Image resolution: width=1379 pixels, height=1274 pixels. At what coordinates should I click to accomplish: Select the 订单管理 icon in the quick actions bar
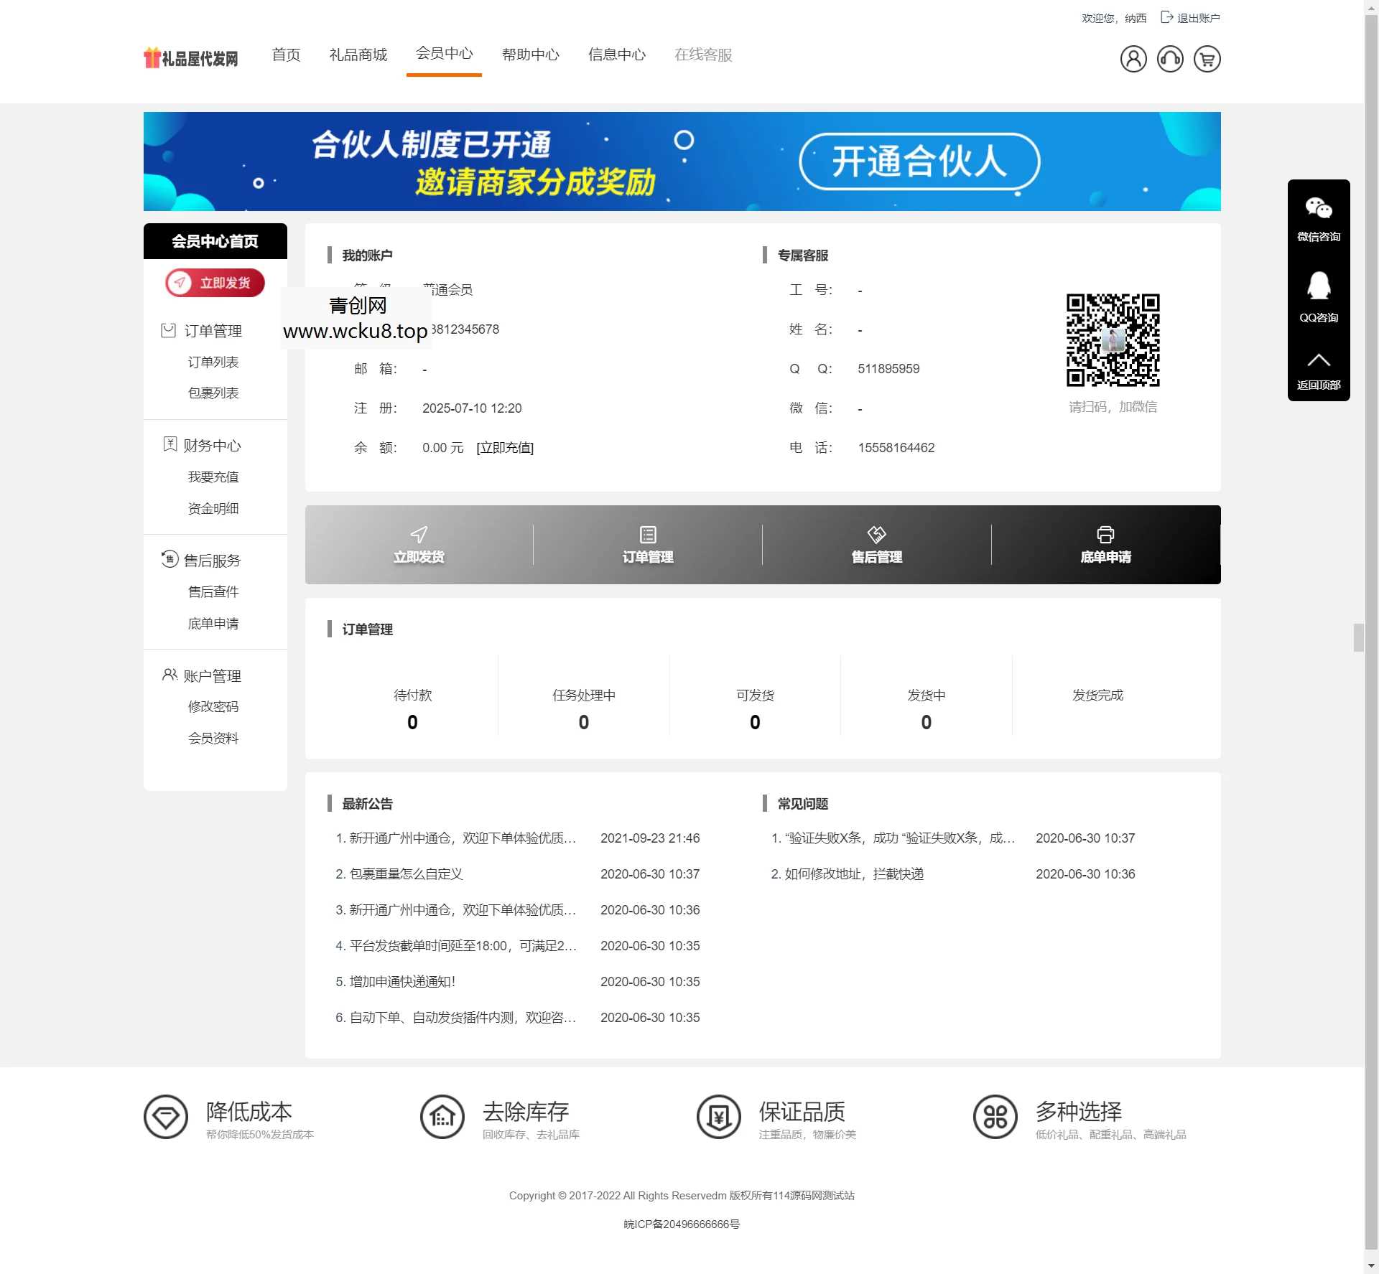[x=647, y=535]
